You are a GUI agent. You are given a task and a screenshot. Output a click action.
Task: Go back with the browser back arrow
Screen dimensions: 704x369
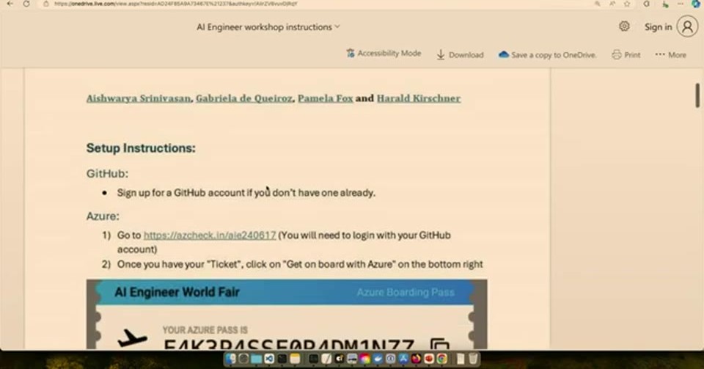click(10, 4)
